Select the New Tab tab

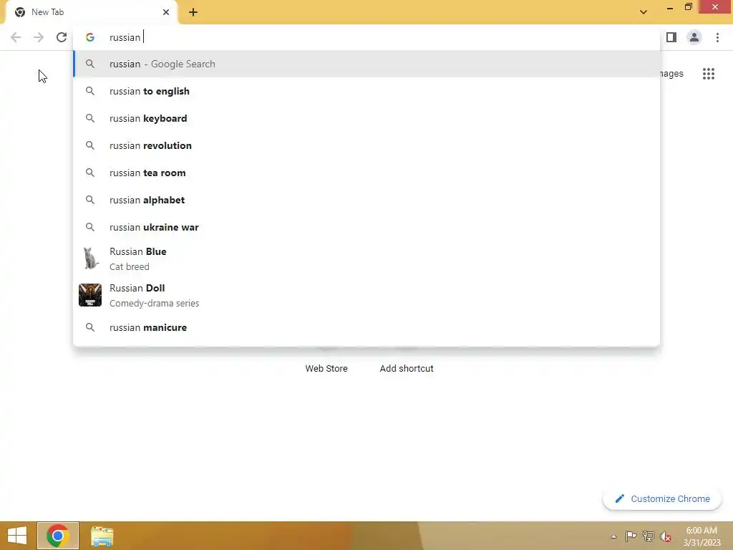click(x=91, y=12)
